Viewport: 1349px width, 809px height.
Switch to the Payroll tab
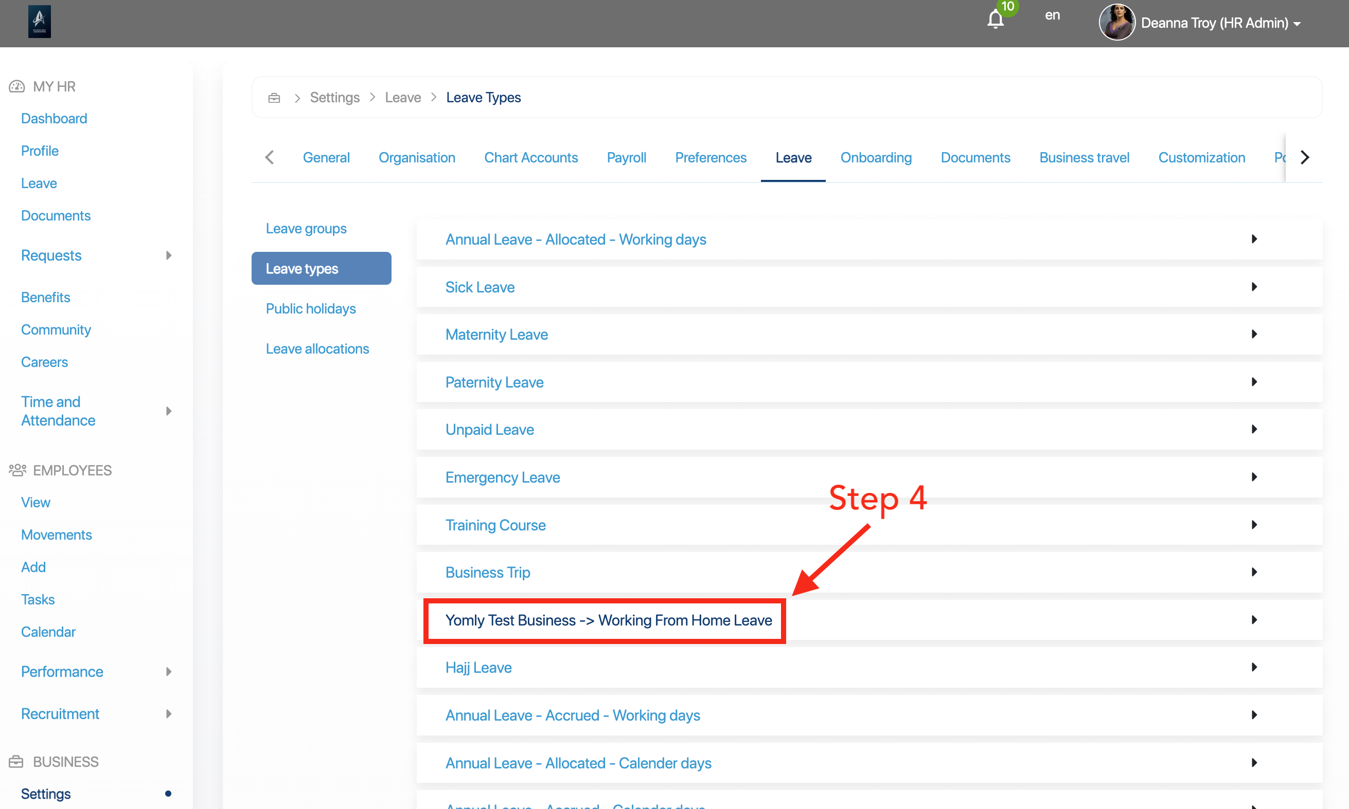(x=626, y=158)
